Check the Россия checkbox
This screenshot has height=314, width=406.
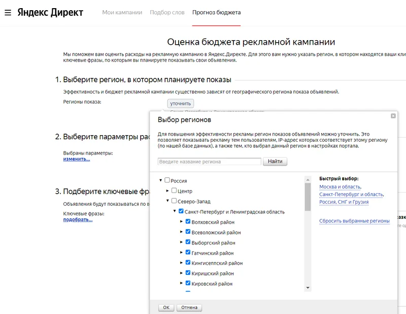167,180
